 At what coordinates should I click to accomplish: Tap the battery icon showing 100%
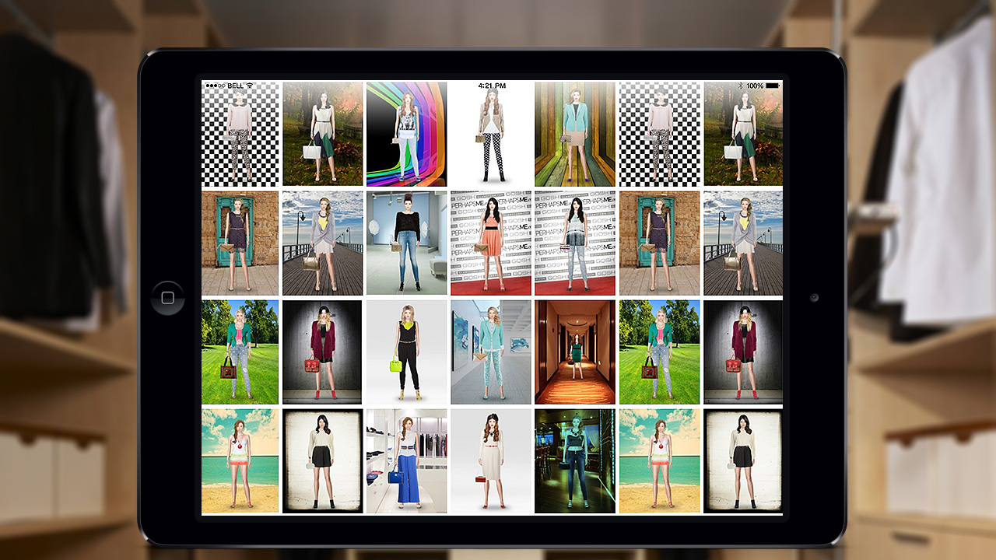coord(773,86)
